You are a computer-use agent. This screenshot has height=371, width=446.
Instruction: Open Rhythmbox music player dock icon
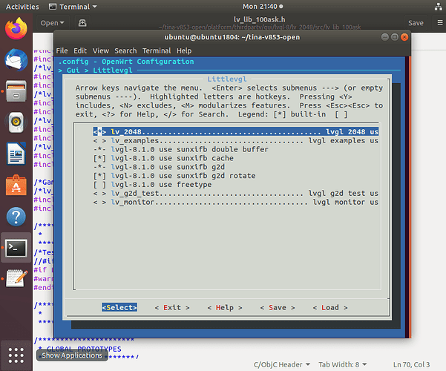16,122
